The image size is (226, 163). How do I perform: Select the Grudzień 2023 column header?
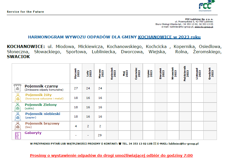(211, 74)
